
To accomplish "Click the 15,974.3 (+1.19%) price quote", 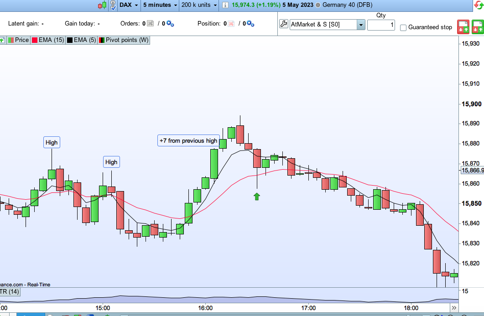I will [x=256, y=5].
